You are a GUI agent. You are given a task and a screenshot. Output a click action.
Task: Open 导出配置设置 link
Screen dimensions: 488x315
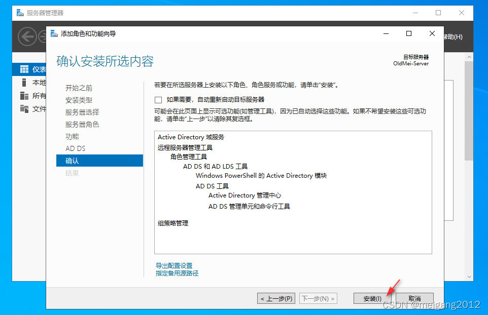pyautogui.click(x=174, y=265)
